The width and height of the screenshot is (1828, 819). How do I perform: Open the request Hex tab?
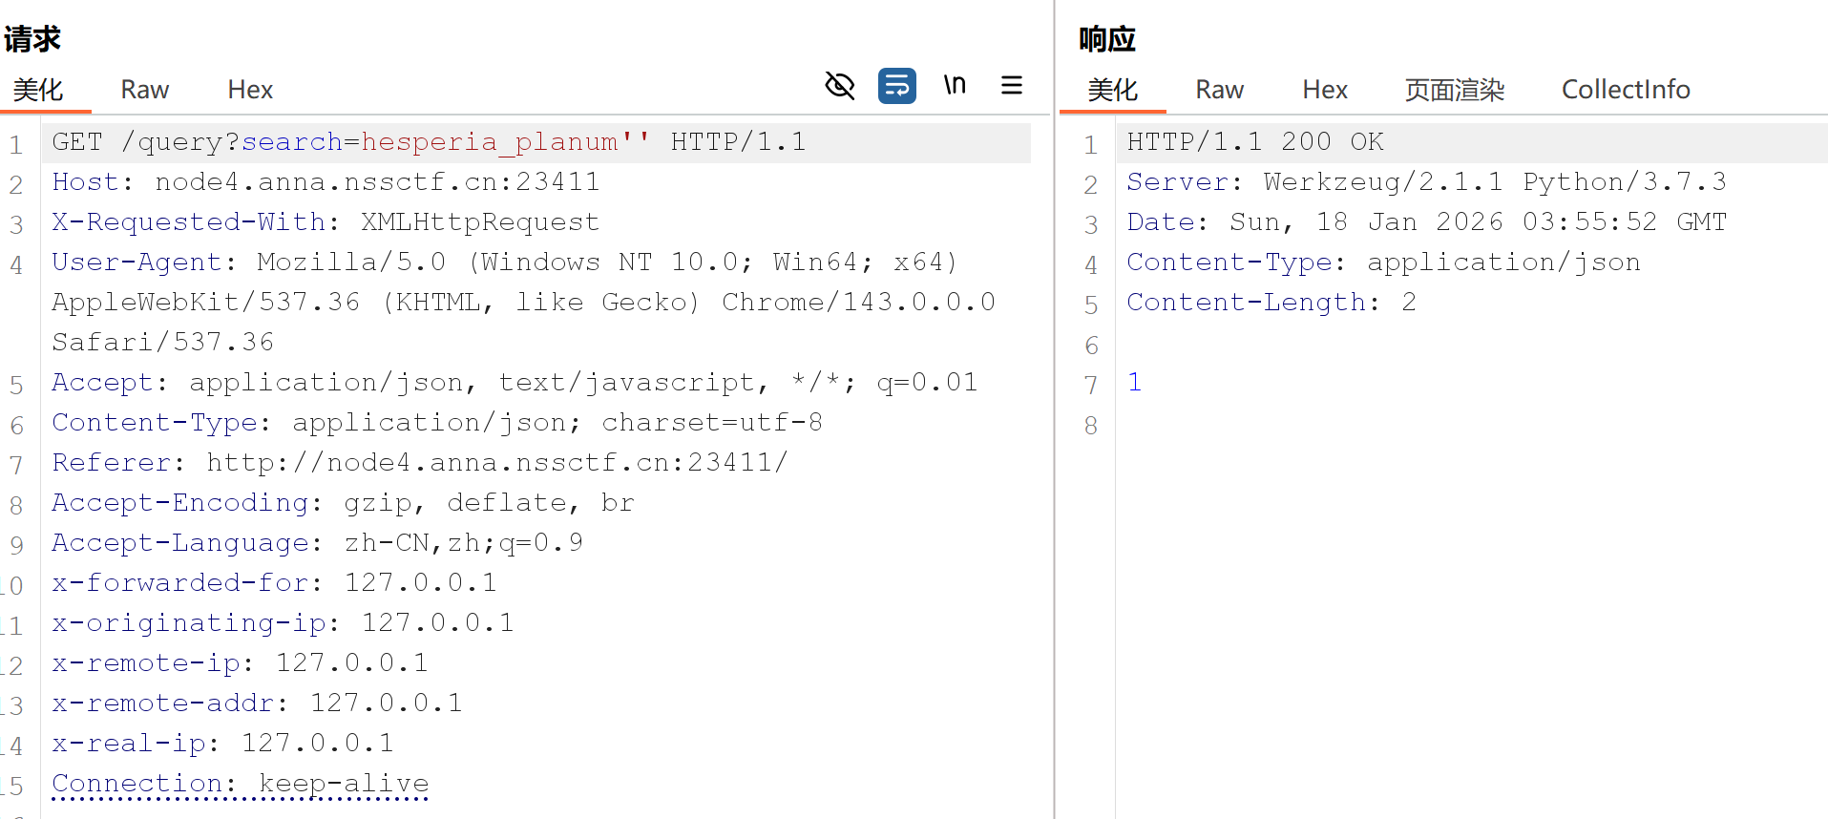pos(250,90)
